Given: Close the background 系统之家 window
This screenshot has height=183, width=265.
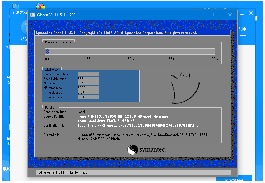Looking at the screenshot, I should [251, 13].
